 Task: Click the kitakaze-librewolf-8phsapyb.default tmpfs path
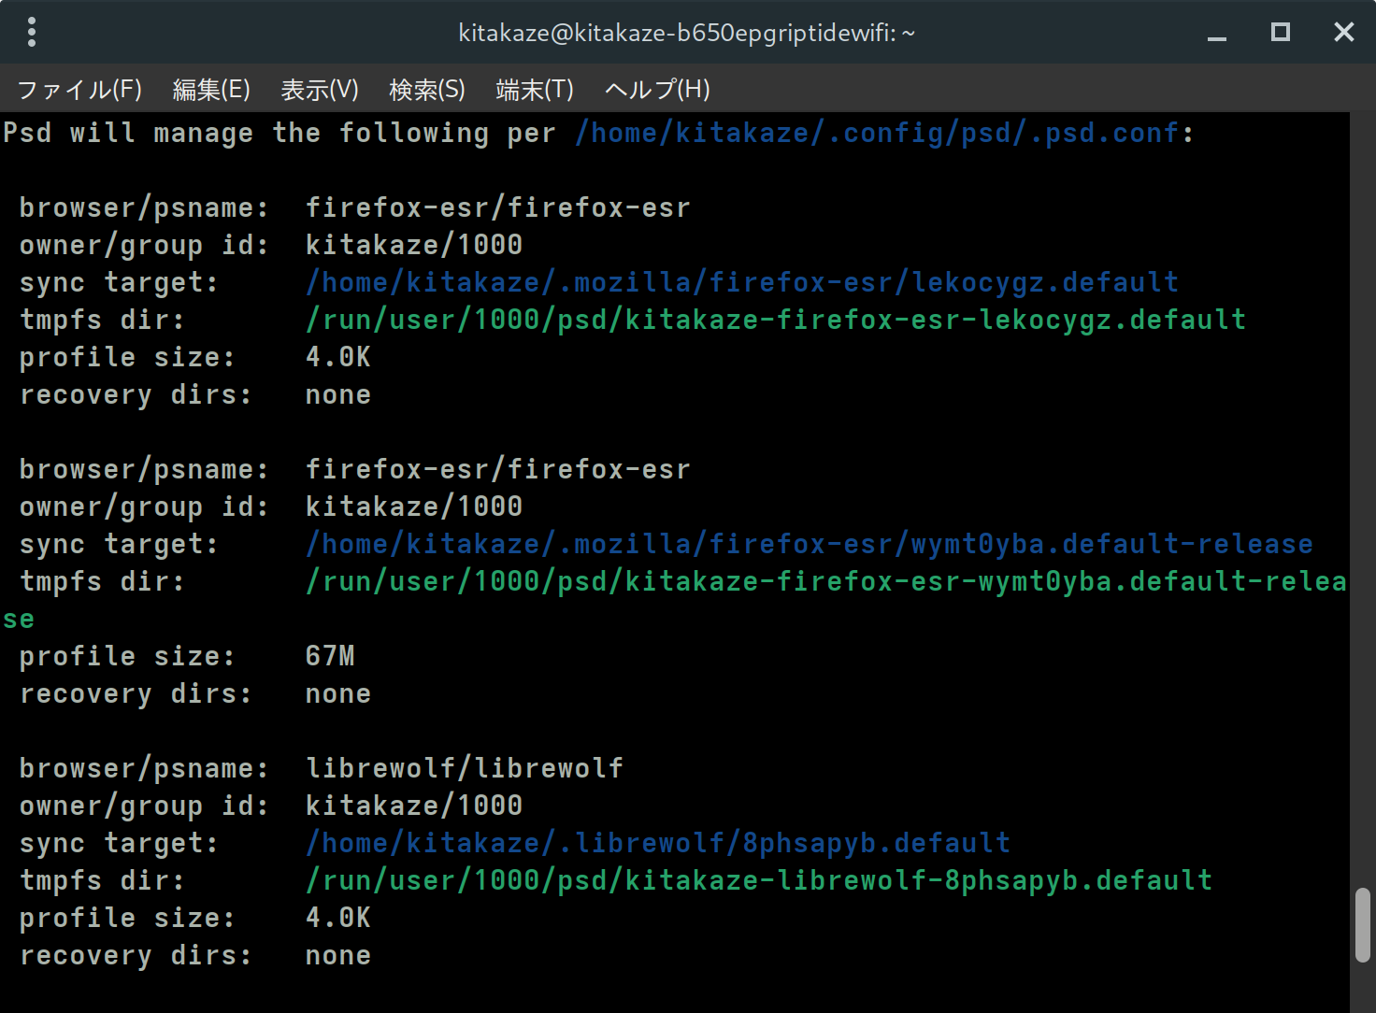click(759, 880)
